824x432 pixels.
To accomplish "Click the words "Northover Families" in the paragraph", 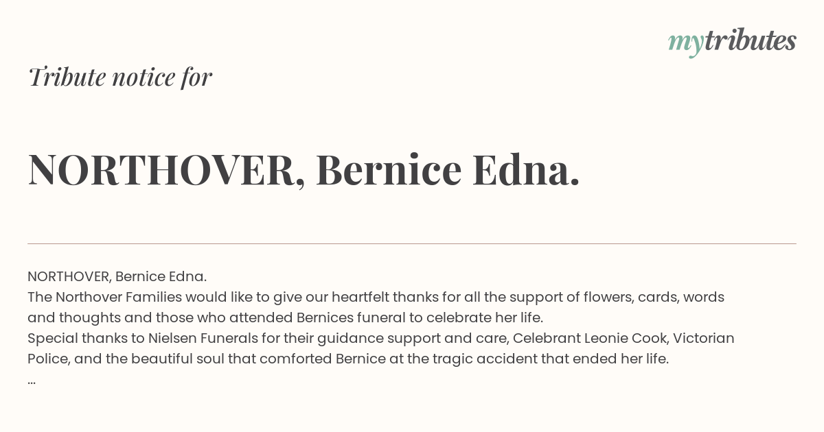I will tap(119, 297).
